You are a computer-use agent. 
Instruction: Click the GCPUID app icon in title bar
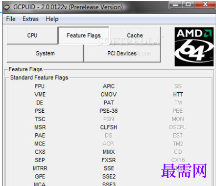click(x=7, y=7)
